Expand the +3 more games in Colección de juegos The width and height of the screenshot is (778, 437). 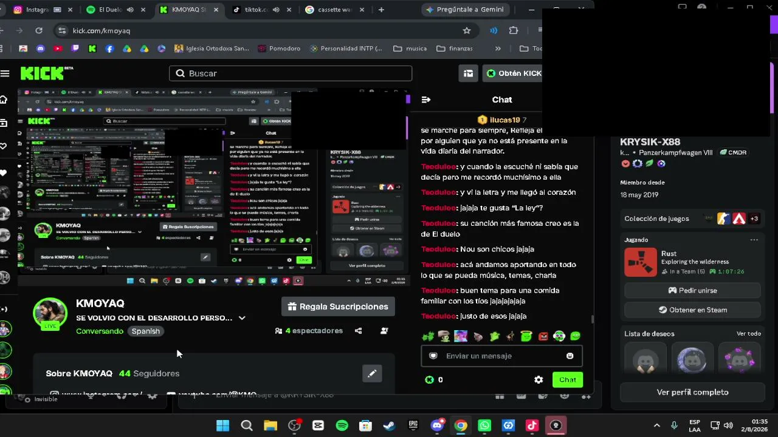[x=754, y=218]
